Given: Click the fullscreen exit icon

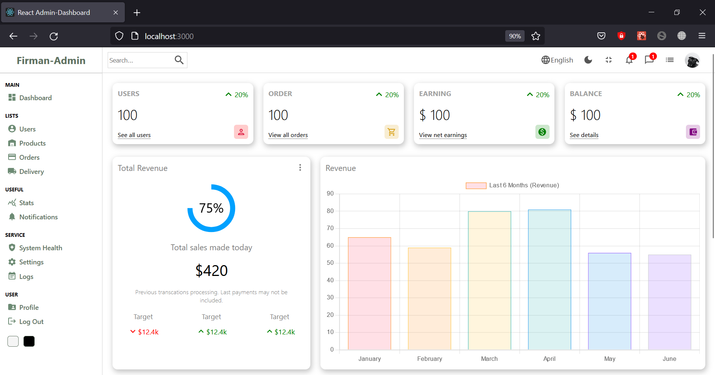Looking at the screenshot, I should pyautogui.click(x=608, y=60).
